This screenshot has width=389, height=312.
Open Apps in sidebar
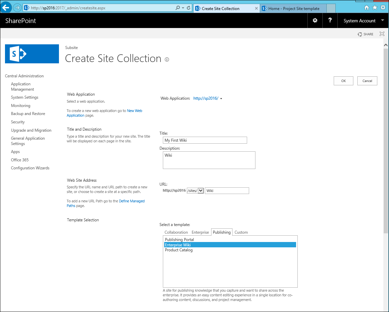pyautogui.click(x=15, y=152)
